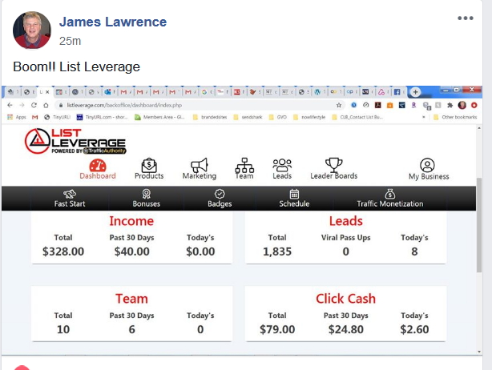Open the Leader Boards trophy icon

(x=334, y=165)
